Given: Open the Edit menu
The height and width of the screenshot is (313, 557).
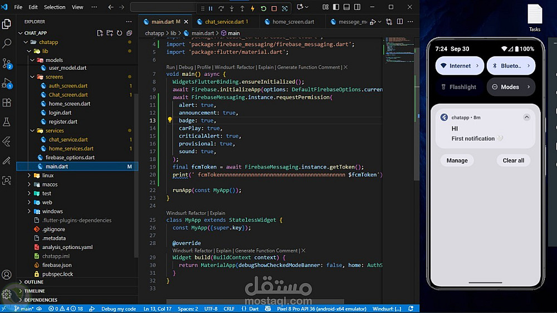Looking at the screenshot, I should pos(33,7).
